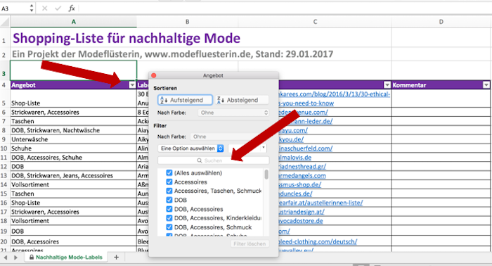Image resolution: width=492 pixels, height=266 pixels.
Task: Uncheck the DOB, Accessoires checkbox
Action: pyautogui.click(x=169, y=209)
